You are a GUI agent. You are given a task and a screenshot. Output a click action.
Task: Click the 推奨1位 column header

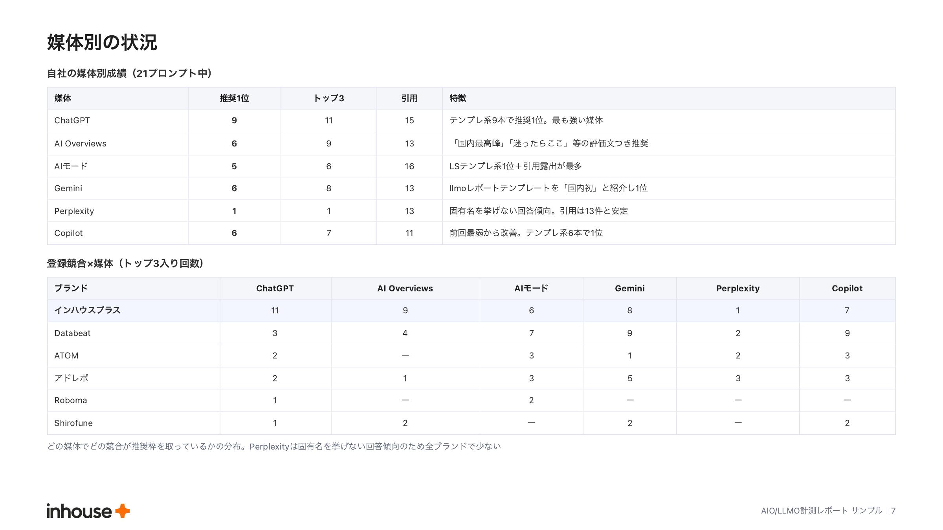[x=234, y=98]
